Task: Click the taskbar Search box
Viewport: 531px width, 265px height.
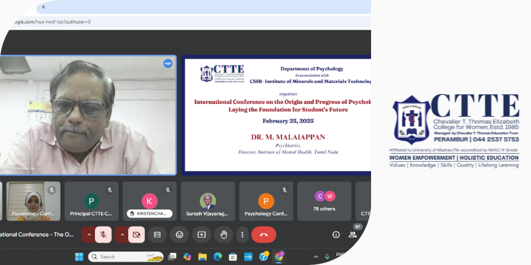Action: click(125, 257)
